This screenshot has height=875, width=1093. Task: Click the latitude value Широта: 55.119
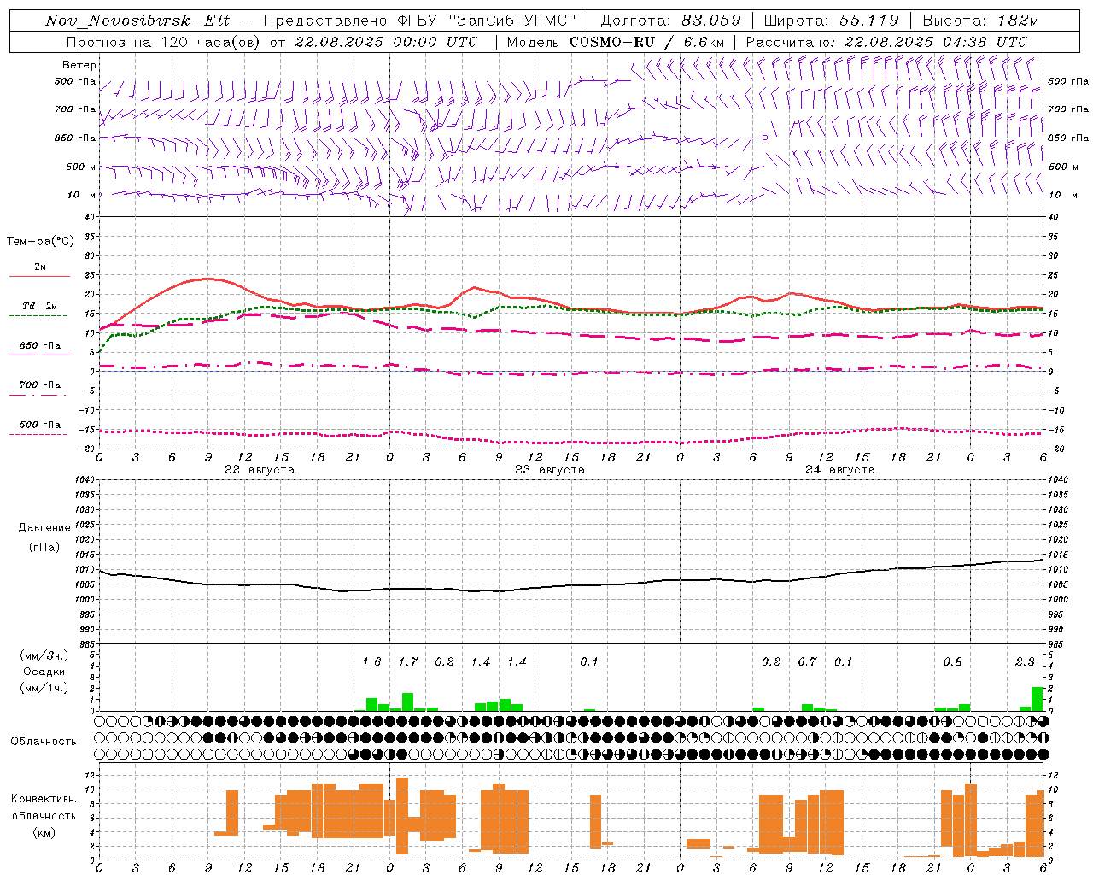coord(832,21)
